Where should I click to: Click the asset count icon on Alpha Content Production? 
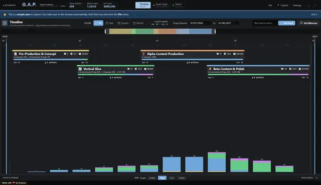pyautogui.click(x=218, y=54)
